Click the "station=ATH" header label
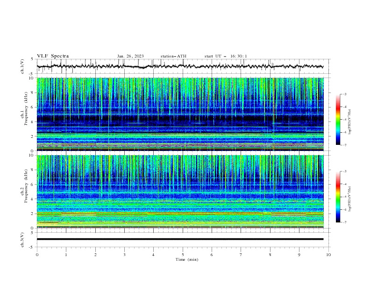 pyautogui.click(x=173, y=56)
